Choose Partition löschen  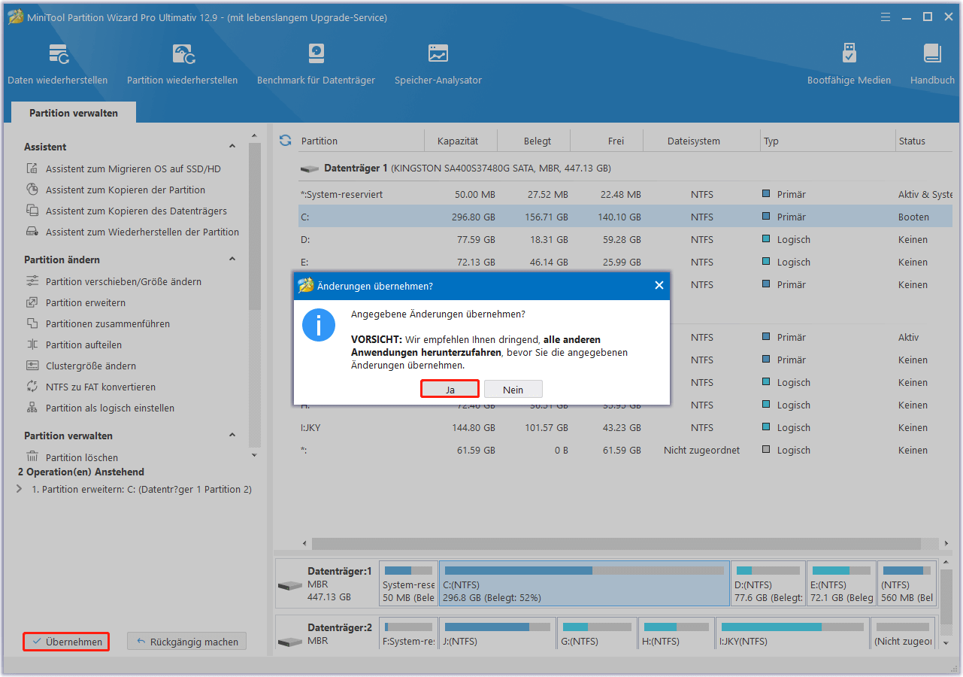pos(82,457)
